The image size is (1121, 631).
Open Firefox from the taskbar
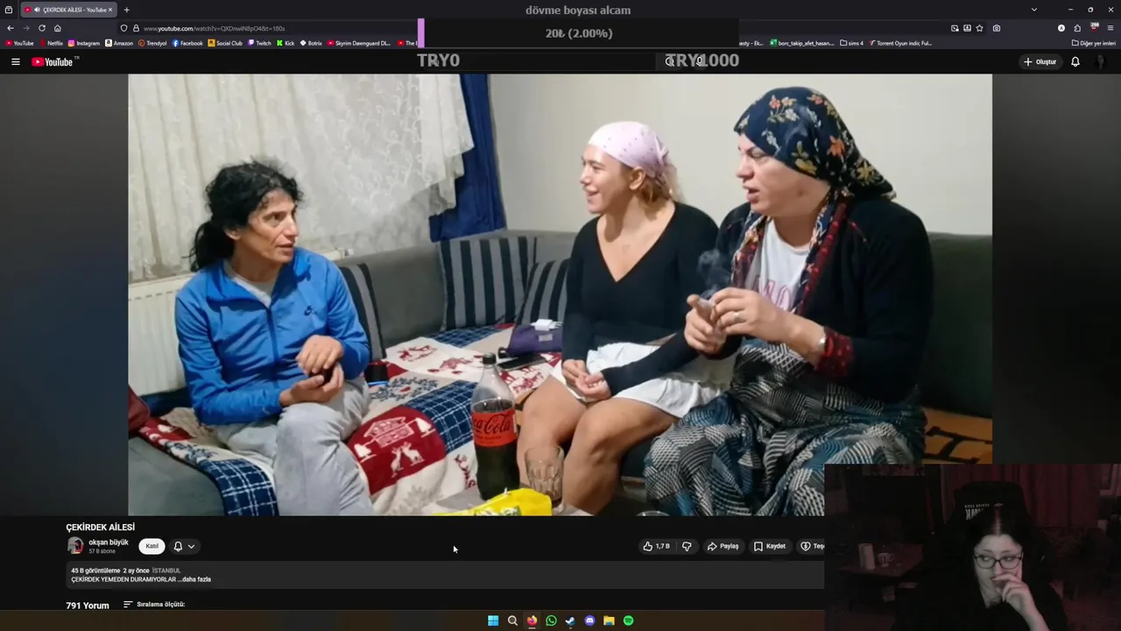click(x=532, y=620)
